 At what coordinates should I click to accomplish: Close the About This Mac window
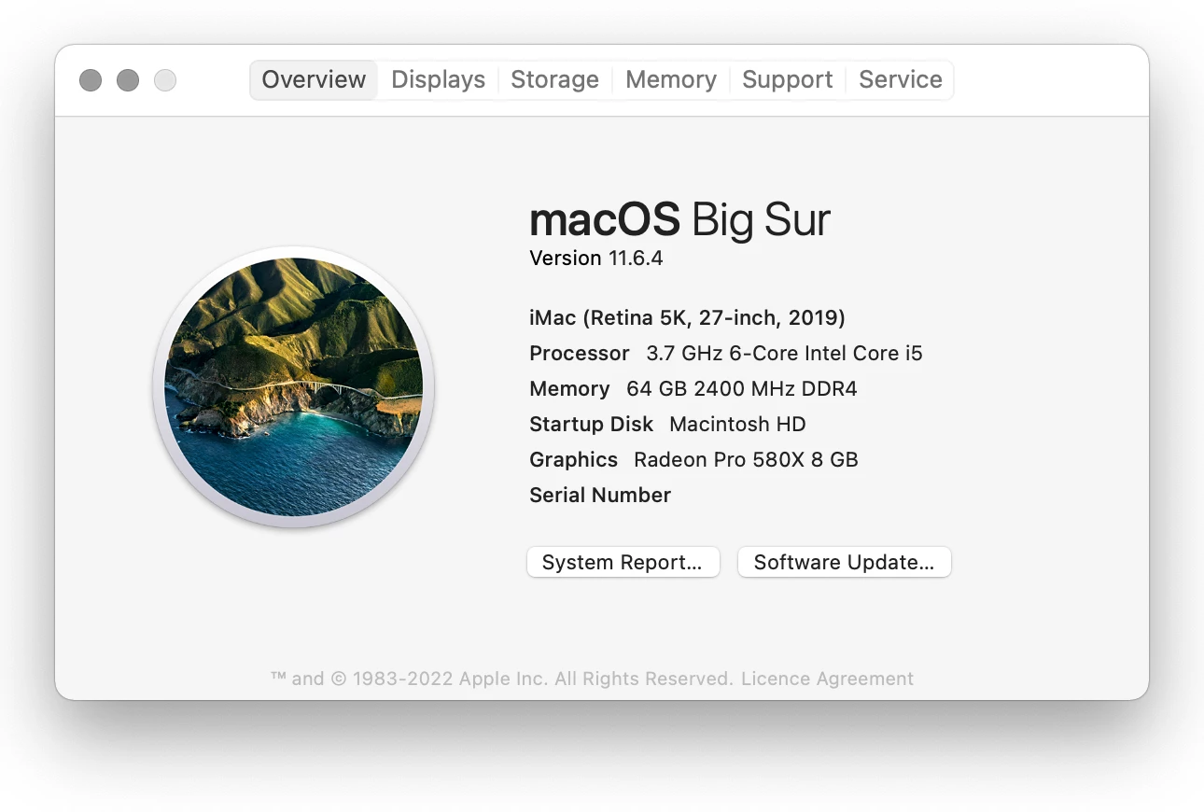(91, 80)
